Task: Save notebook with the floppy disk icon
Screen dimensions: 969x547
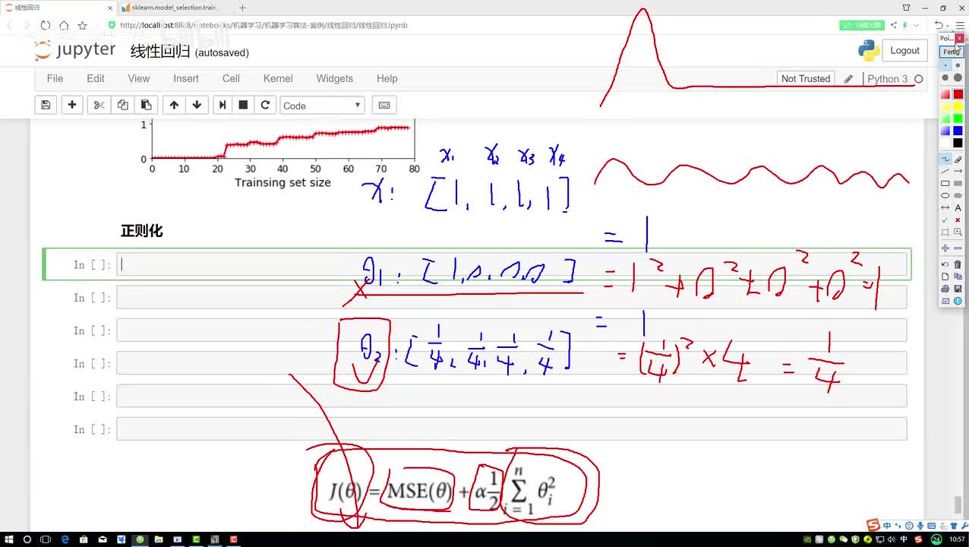Action: (x=46, y=105)
